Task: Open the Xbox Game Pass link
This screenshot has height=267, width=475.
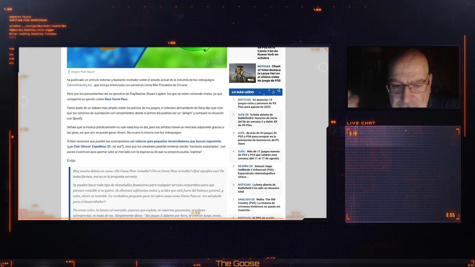Action: pyautogui.click(x=116, y=99)
